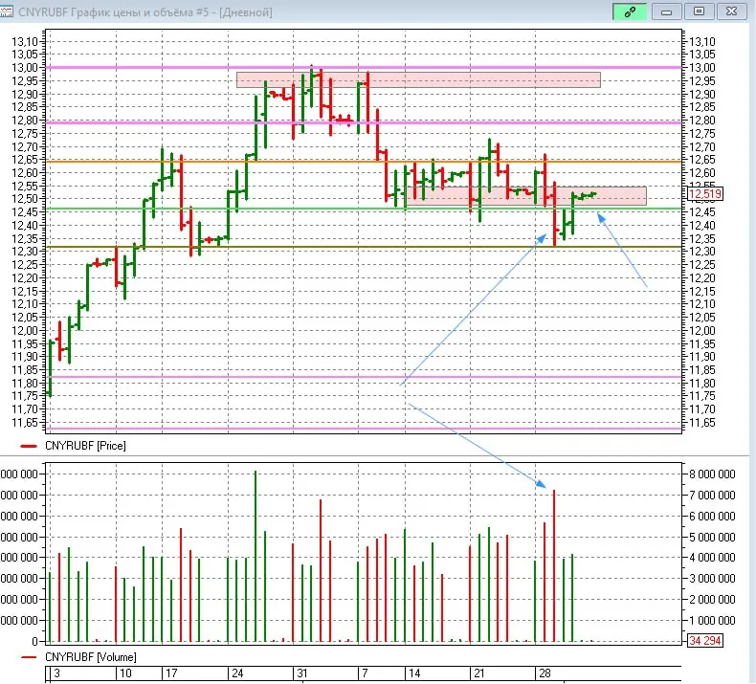This screenshot has height=684, width=756.
Task: Click date label 7 on time axis
Action: click(x=365, y=673)
